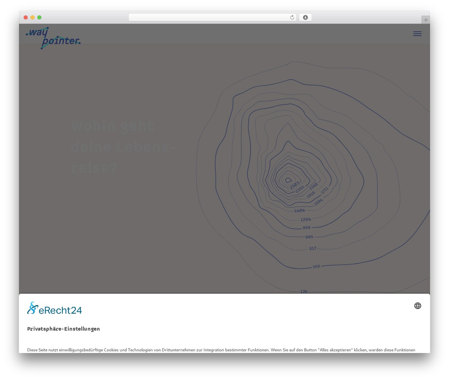This screenshot has width=449, height=380.
Task: Click the 1711 contour label
Action: click(x=324, y=190)
